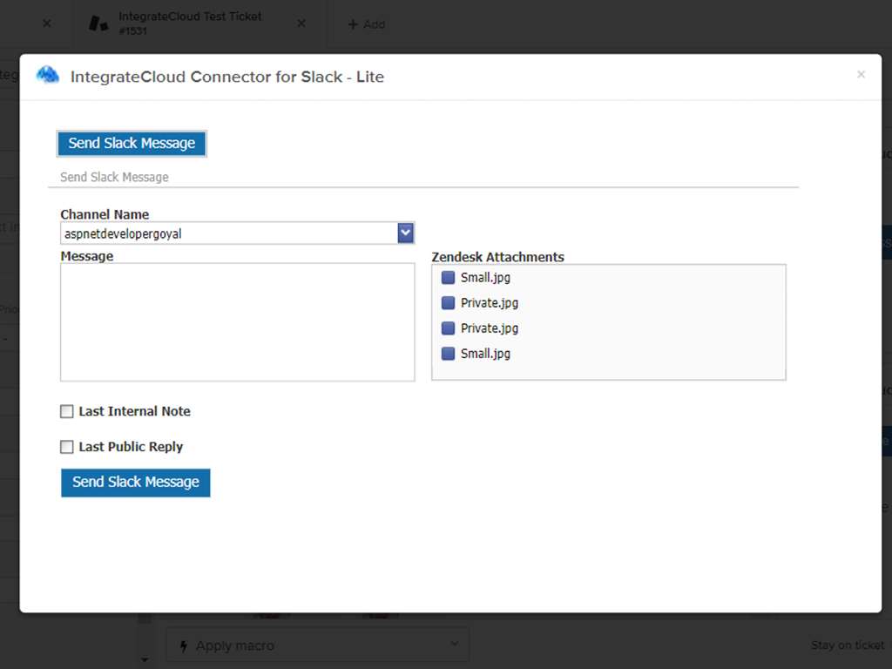Dismiss the Slack connector dialog

click(861, 75)
